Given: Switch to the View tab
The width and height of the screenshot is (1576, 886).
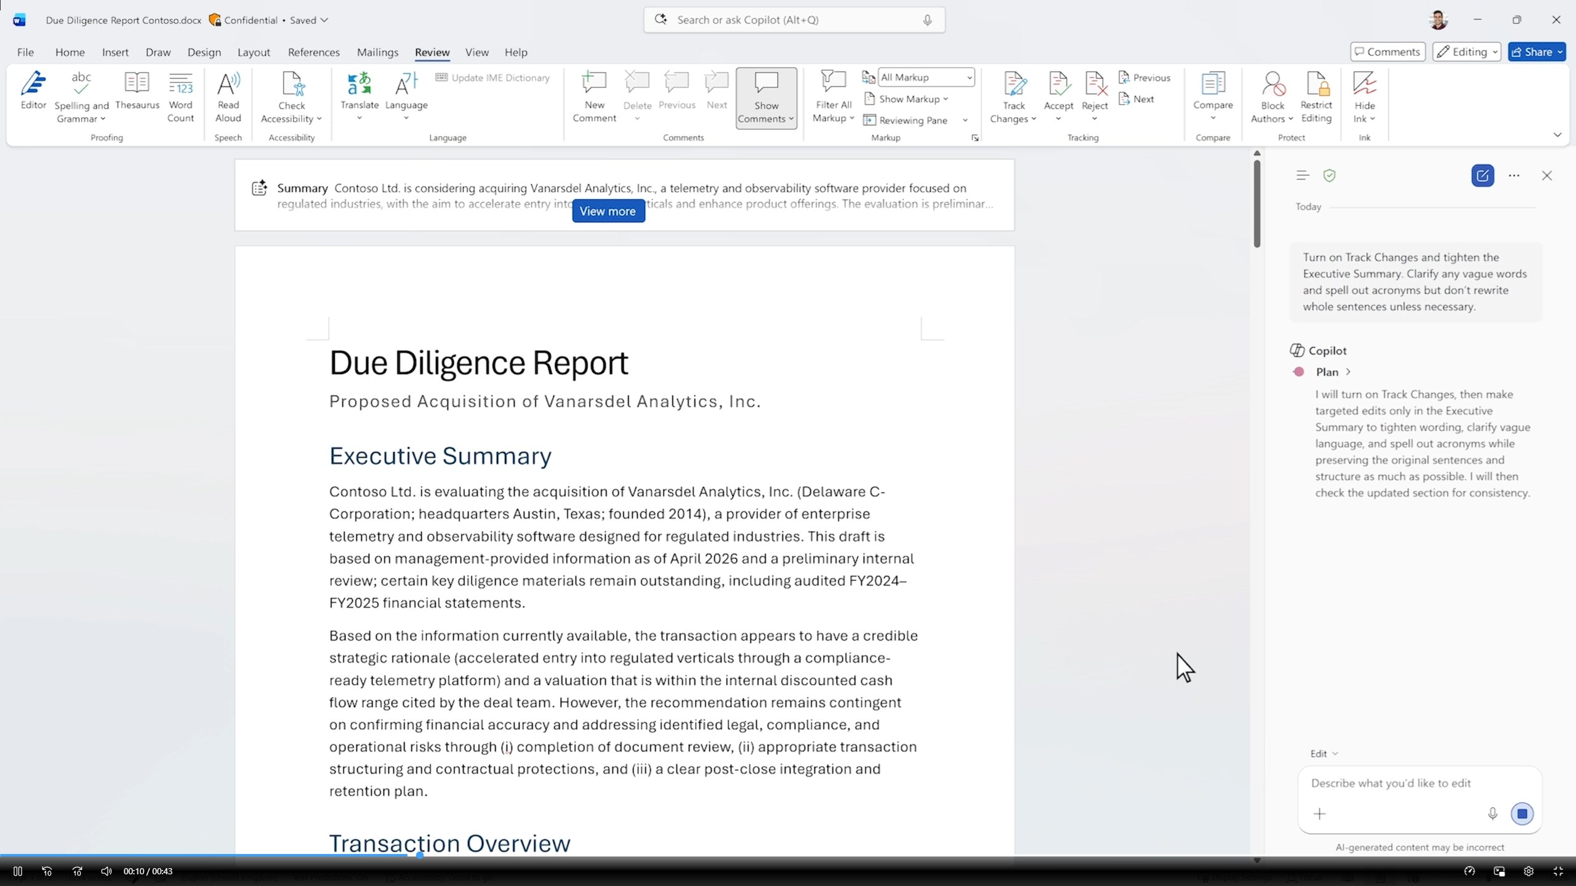Looking at the screenshot, I should click(476, 52).
